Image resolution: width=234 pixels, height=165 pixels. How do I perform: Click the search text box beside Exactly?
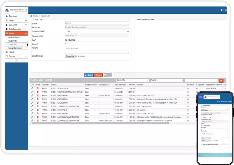pyautogui.click(x=201, y=80)
